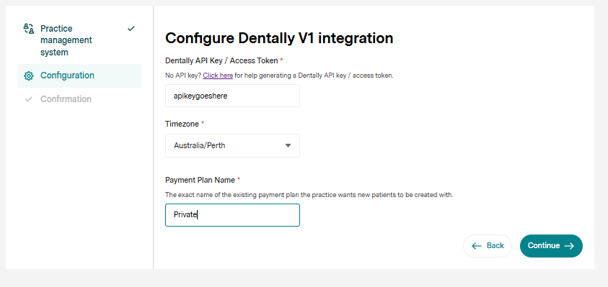608x287 pixels.
Task: Select the Confirmation step in sidebar
Action: 79,99
